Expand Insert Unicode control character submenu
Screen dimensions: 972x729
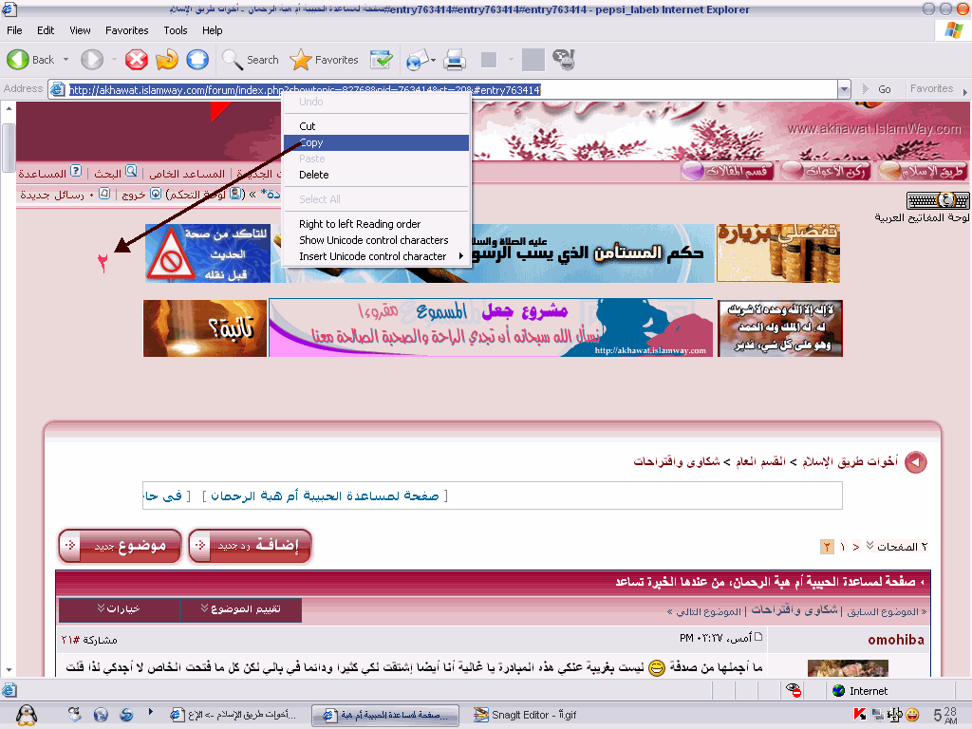coord(377,256)
